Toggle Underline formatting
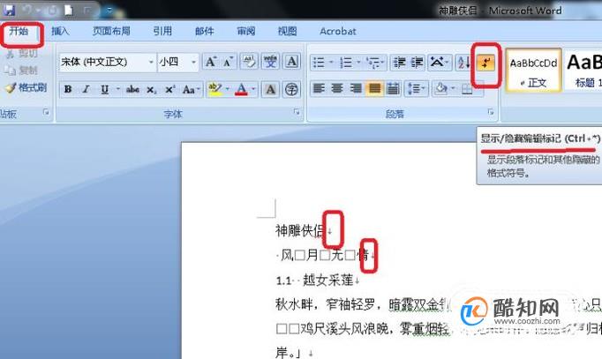The height and width of the screenshot is (359, 602). click(x=104, y=89)
